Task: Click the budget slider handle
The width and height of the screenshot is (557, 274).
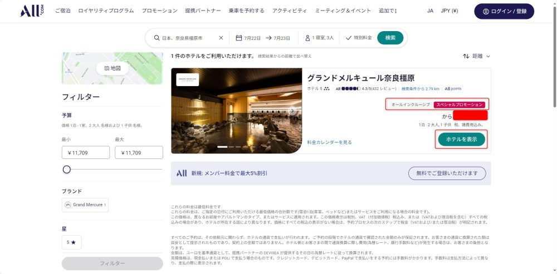Action: [x=67, y=170]
